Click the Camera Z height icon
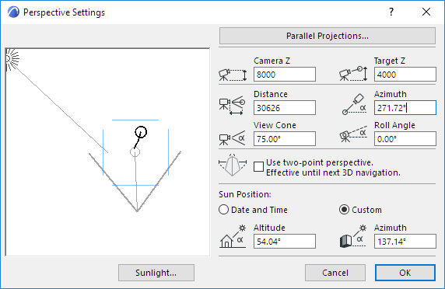The image size is (445, 289). (x=233, y=75)
